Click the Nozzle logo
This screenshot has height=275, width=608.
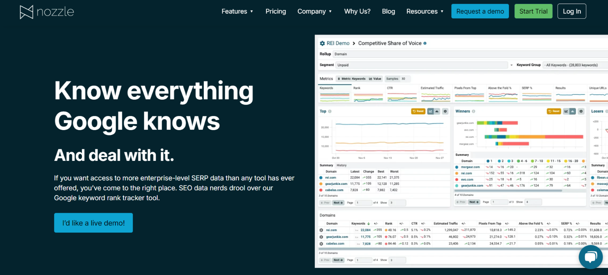(47, 12)
